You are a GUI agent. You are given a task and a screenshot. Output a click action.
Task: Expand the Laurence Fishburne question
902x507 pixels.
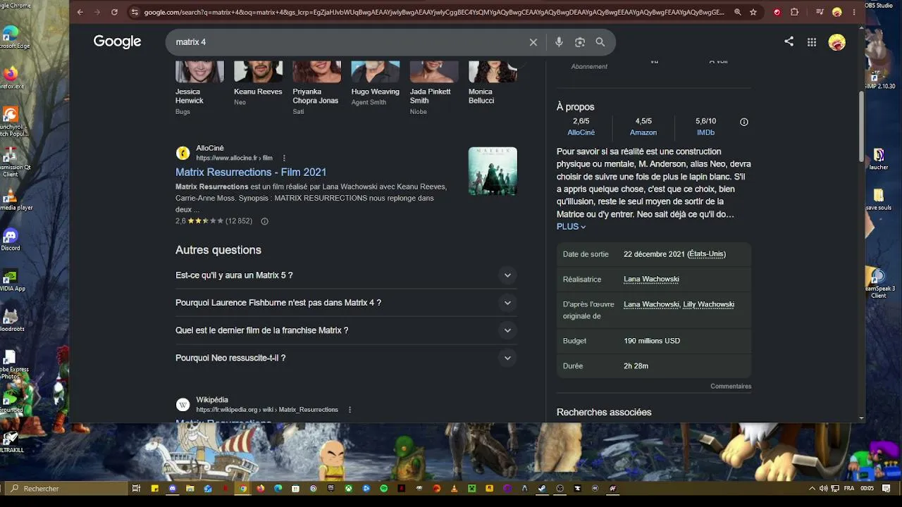[346, 303]
